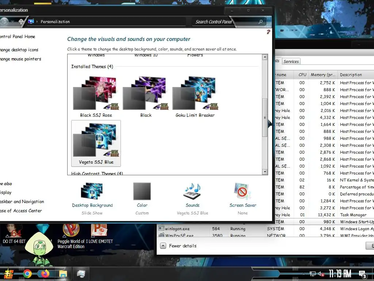
Task: Open Taskbar and Navigation link
Action: coord(22,202)
